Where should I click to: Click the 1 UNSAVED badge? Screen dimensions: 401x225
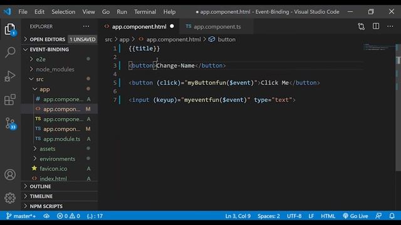point(82,39)
